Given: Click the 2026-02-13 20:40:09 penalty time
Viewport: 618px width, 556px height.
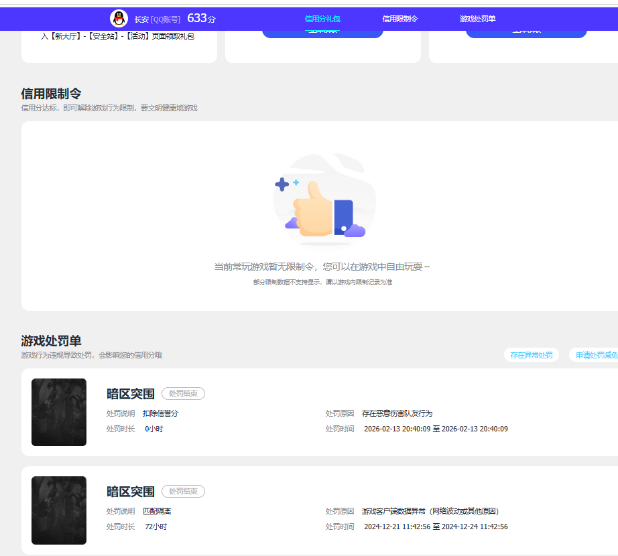Looking at the screenshot, I should pos(436,429).
